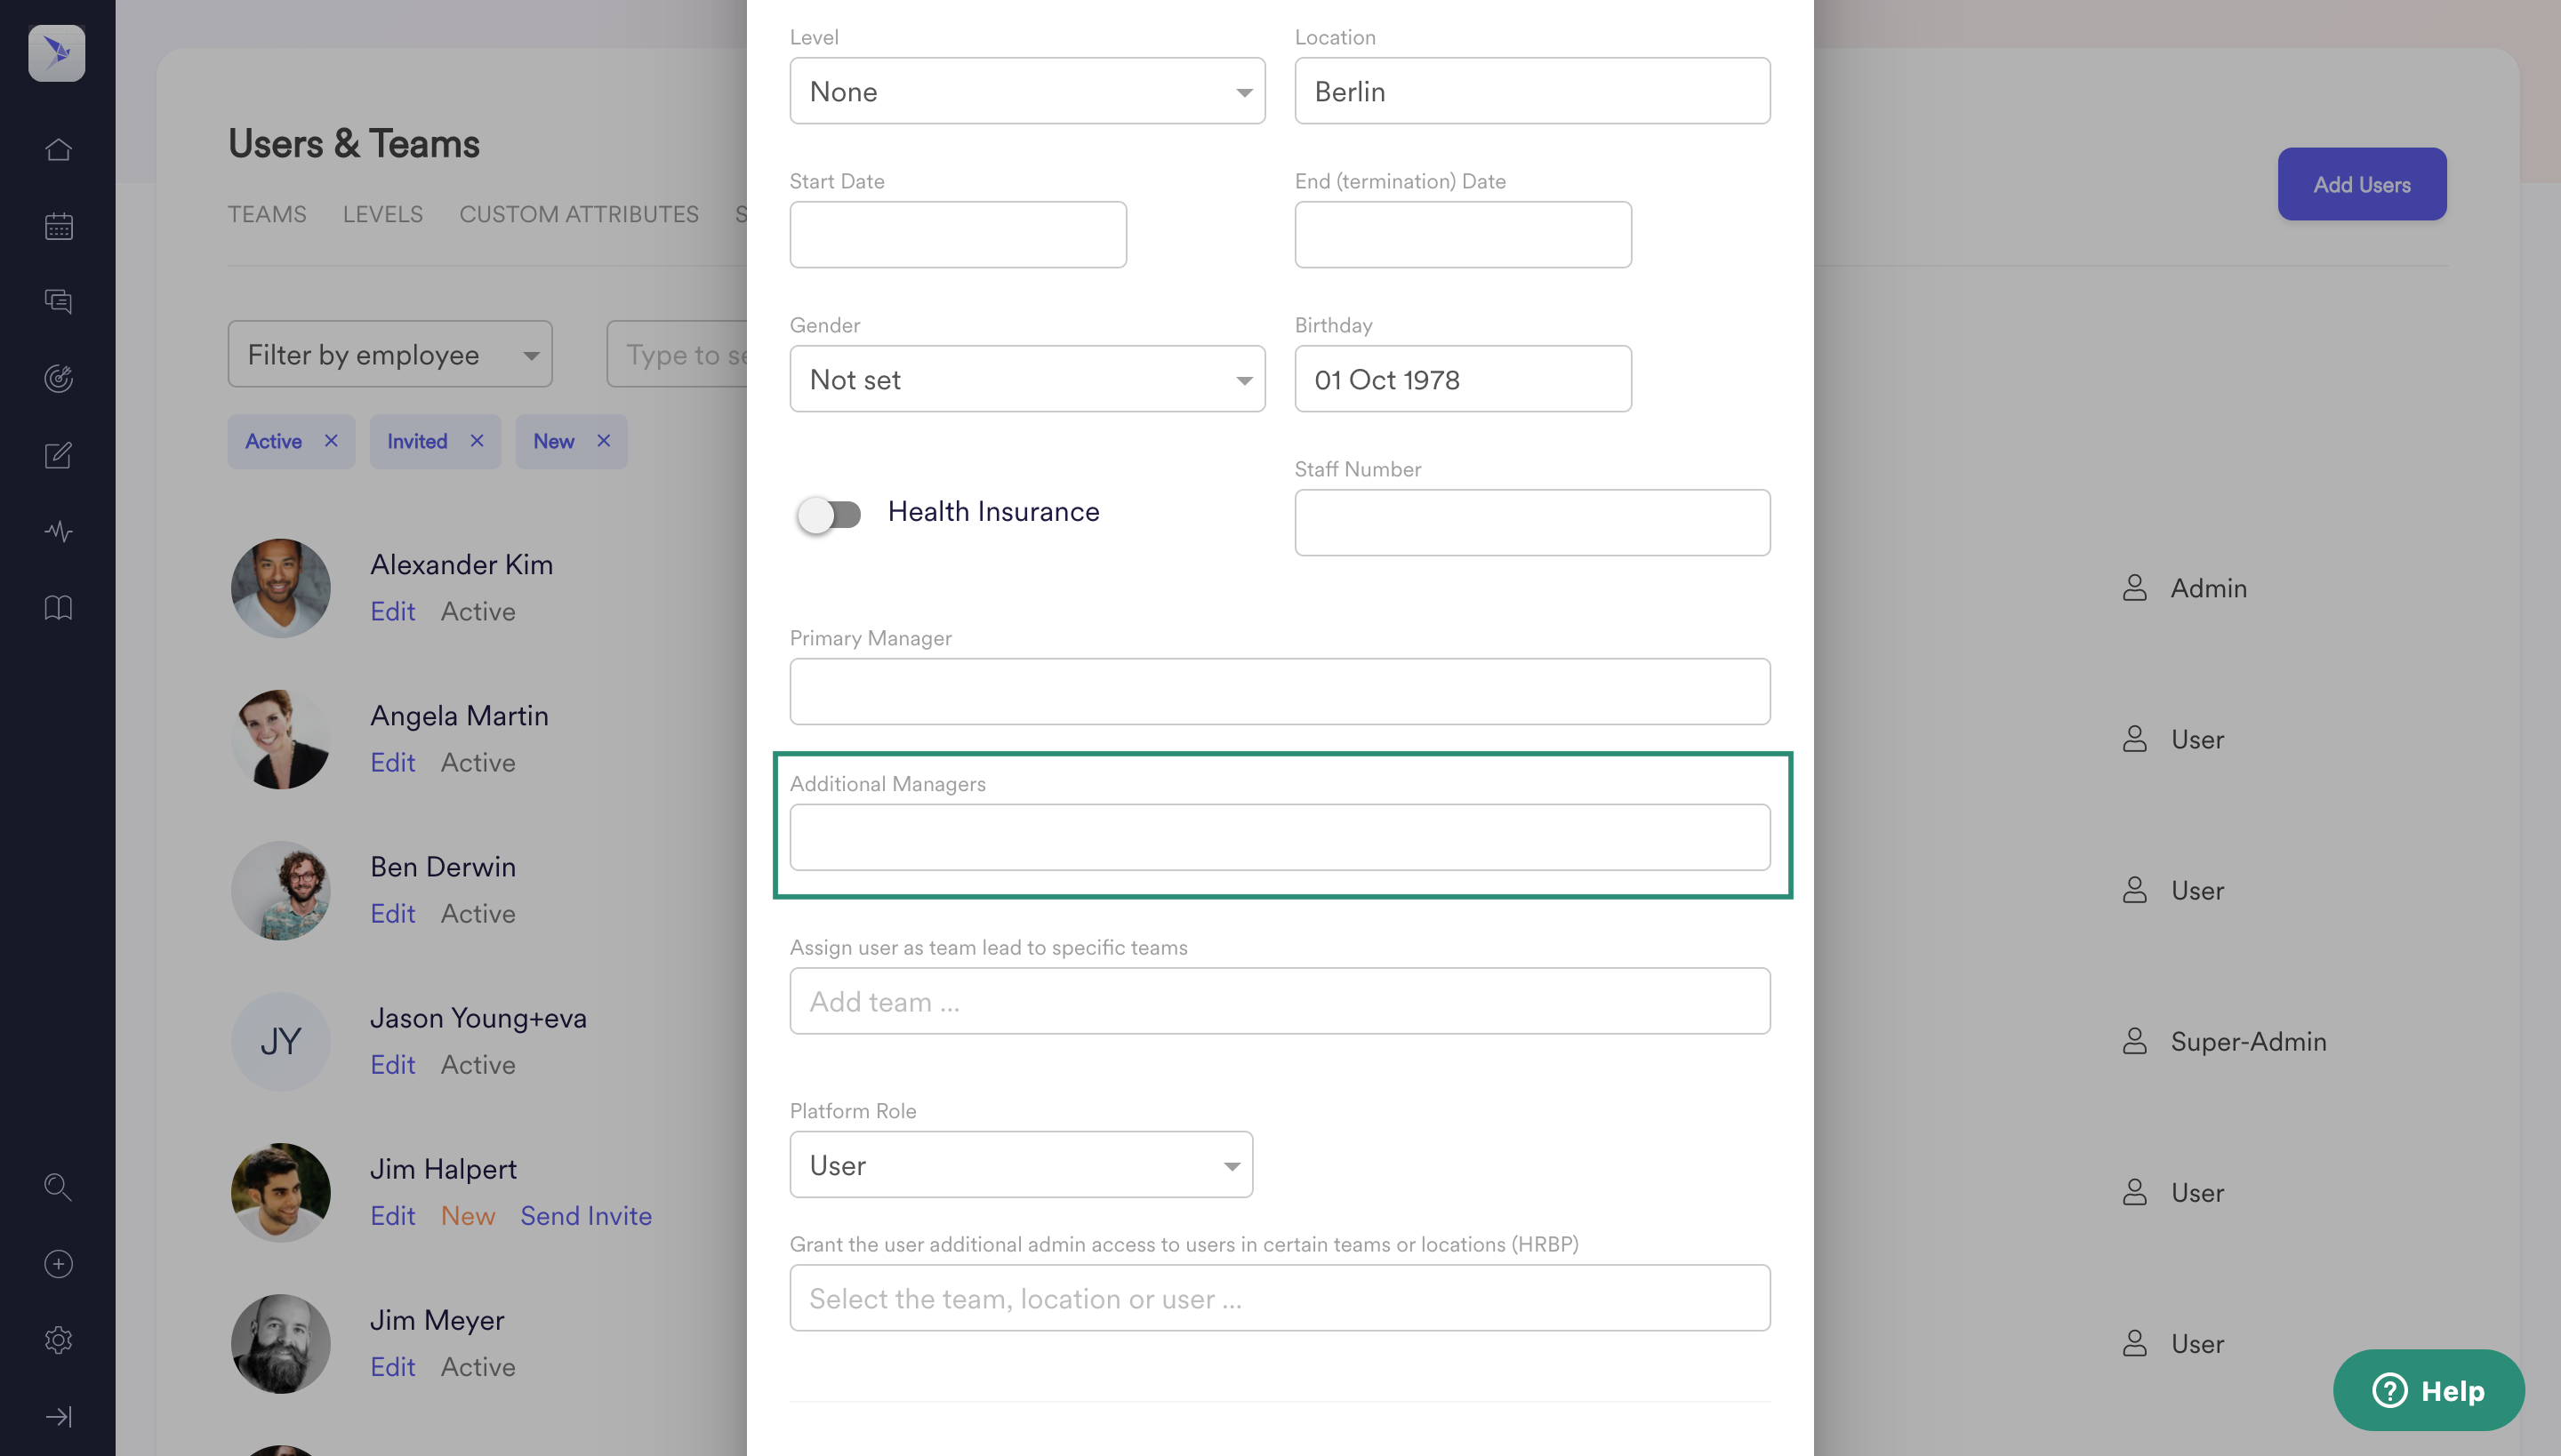Click the Add Users button
The width and height of the screenshot is (2561, 1456).
tap(2361, 184)
